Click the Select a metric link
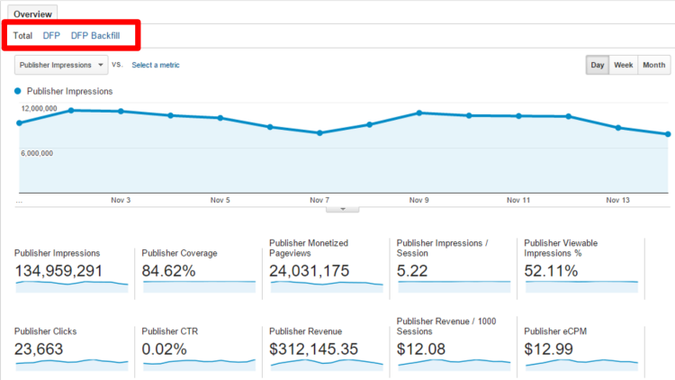The image size is (675, 380). (156, 65)
